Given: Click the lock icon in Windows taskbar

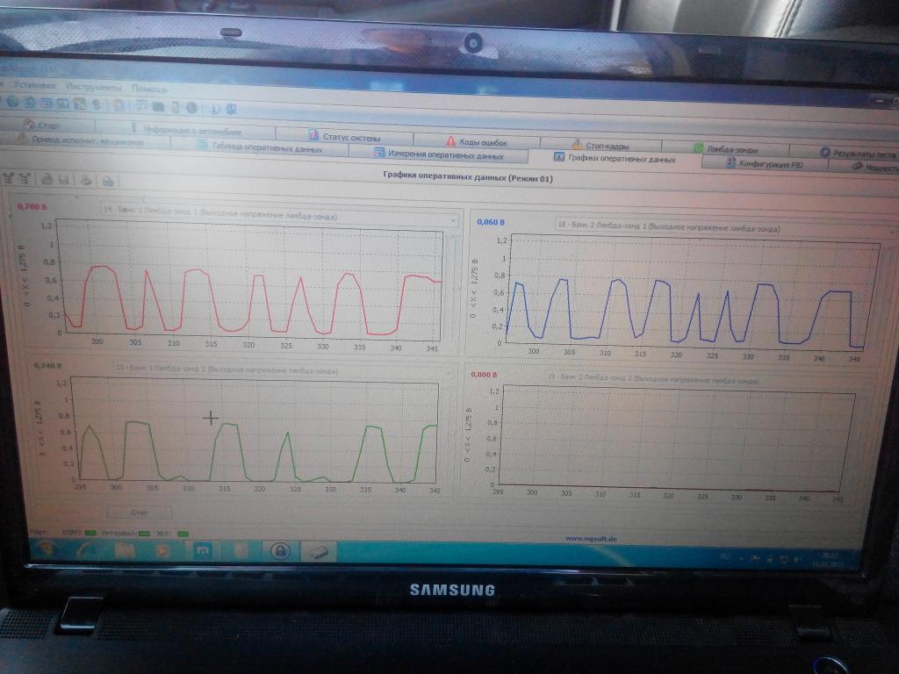Looking at the screenshot, I should [279, 552].
